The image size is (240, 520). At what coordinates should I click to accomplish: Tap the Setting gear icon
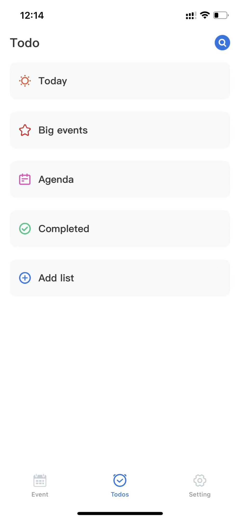(x=200, y=480)
